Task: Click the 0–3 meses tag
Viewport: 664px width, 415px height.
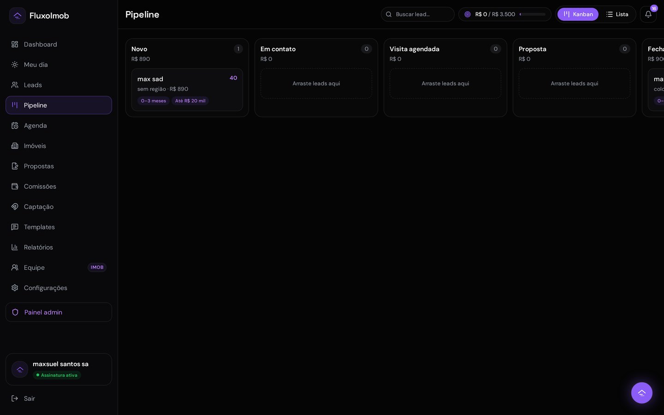Action: pos(154,101)
